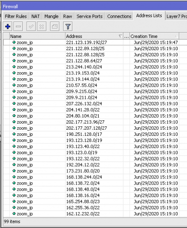Open the Mangle tab
The width and height of the screenshot is (187, 228).
coord(51,16)
